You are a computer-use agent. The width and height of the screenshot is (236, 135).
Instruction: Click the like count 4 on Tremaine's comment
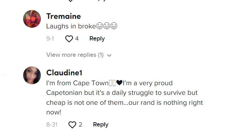77,38
